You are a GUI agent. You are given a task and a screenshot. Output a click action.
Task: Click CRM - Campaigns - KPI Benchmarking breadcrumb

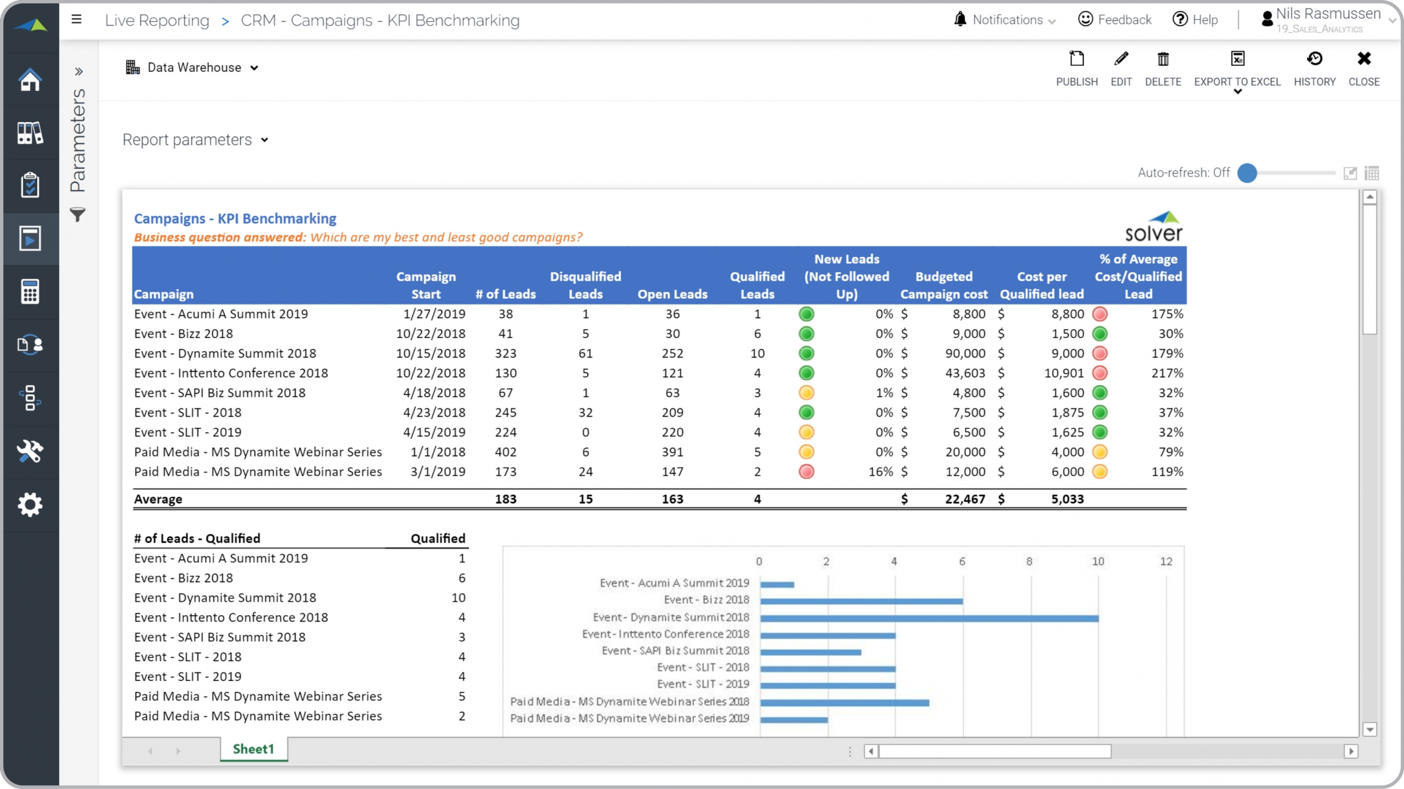coord(380,20)
